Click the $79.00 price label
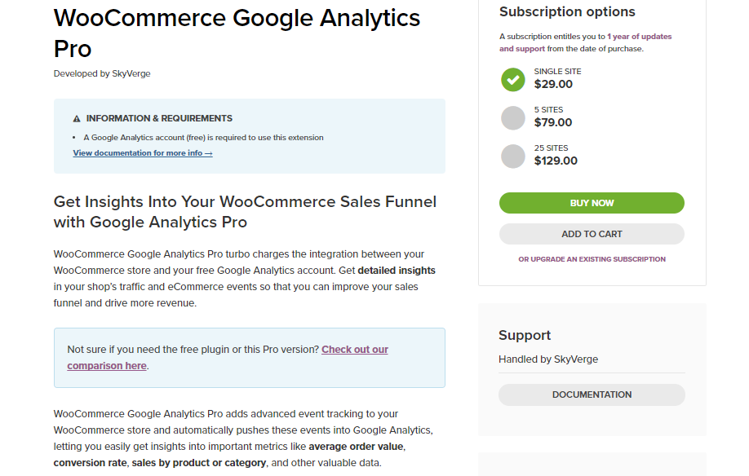 [553, 122]
